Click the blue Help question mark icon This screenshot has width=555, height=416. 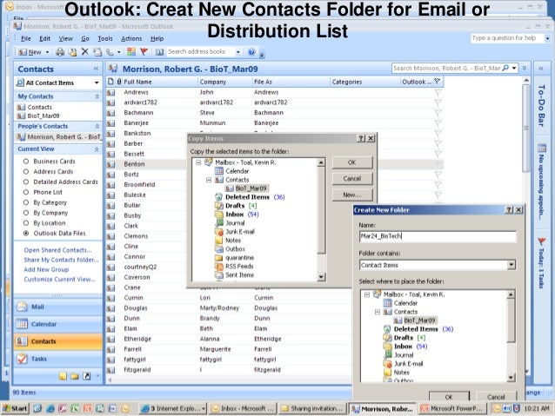[251, 52]
